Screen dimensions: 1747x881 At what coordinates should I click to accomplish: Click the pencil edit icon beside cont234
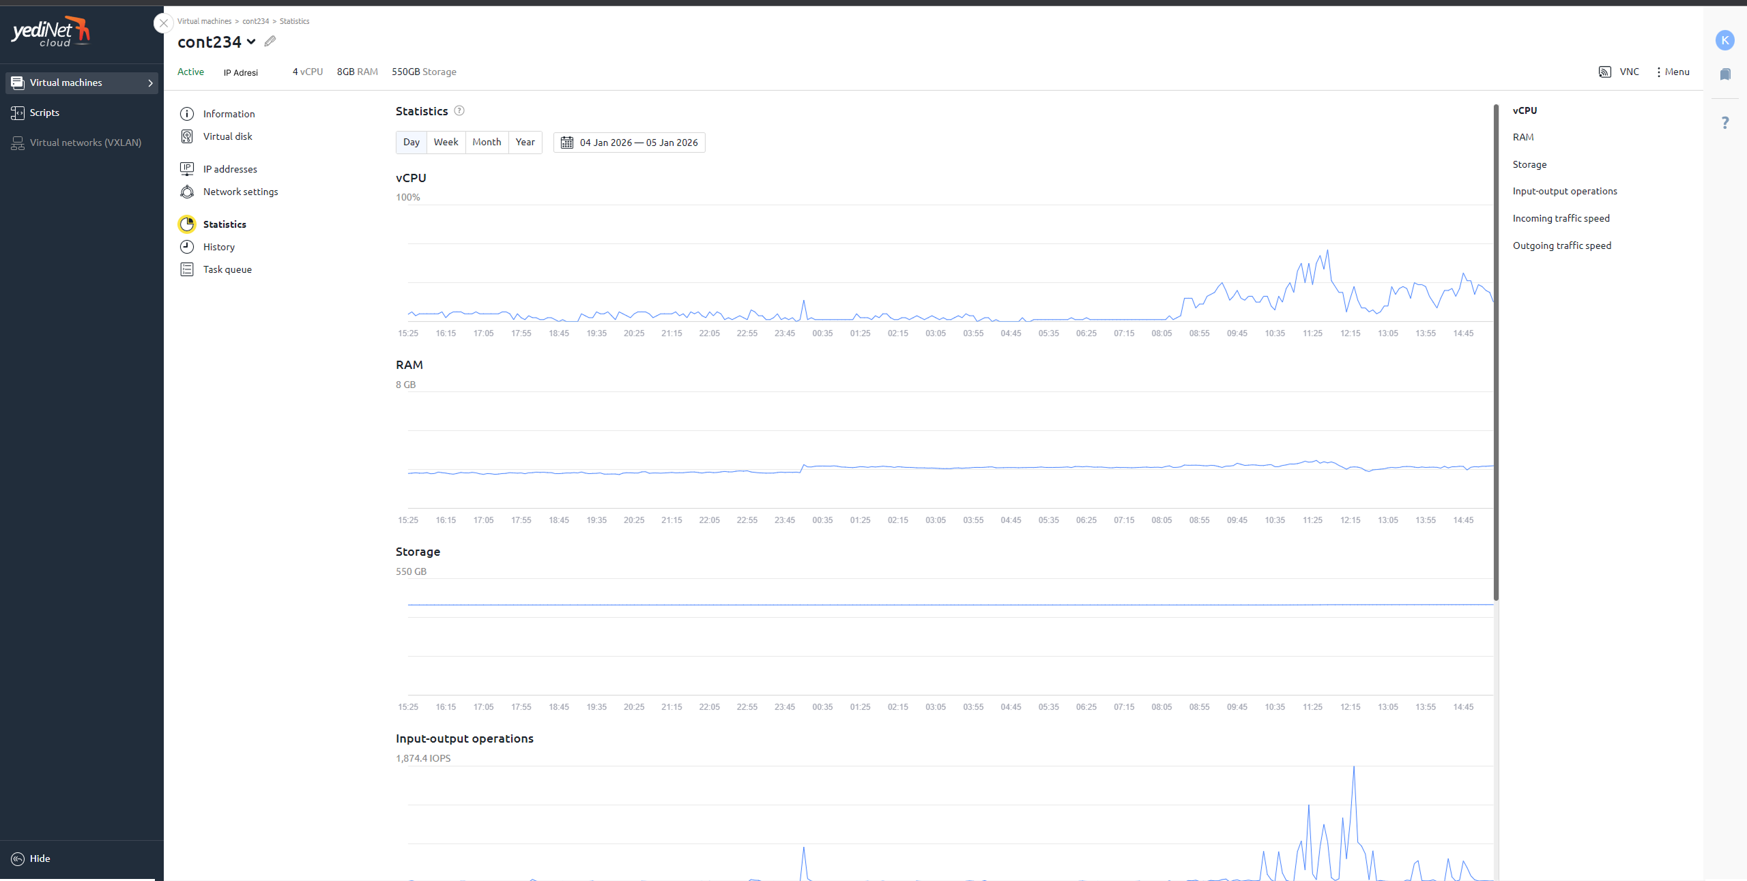(x=270, y=42)
